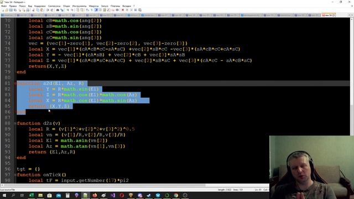Open the Поиск menu
The width and height of the screenshot is (354, 199).
22,6
